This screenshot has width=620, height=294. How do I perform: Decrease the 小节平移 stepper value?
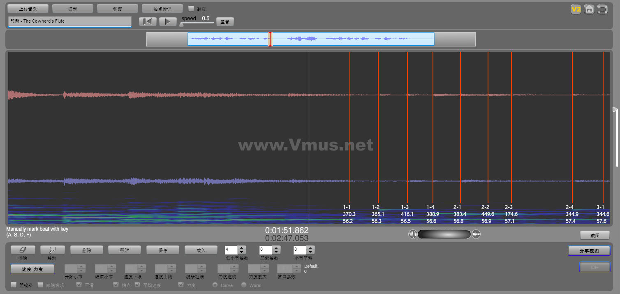click(310, 252)
